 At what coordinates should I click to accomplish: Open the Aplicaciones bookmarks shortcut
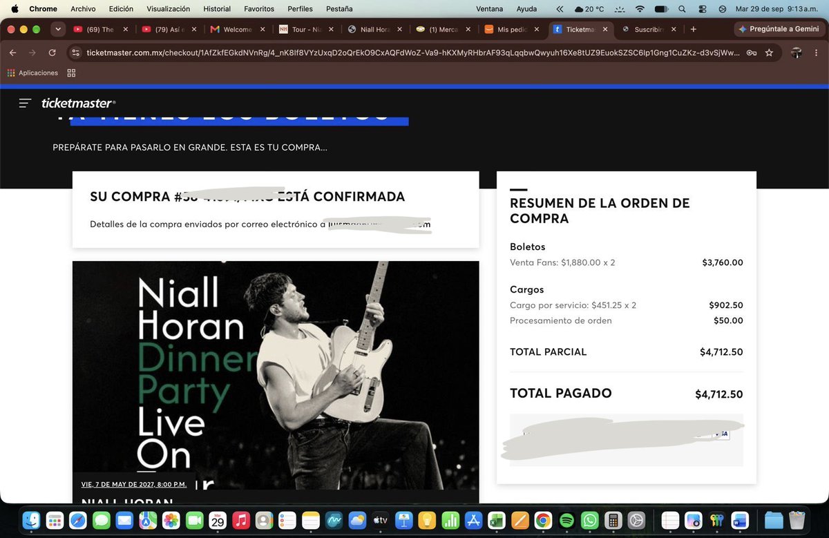33,73
